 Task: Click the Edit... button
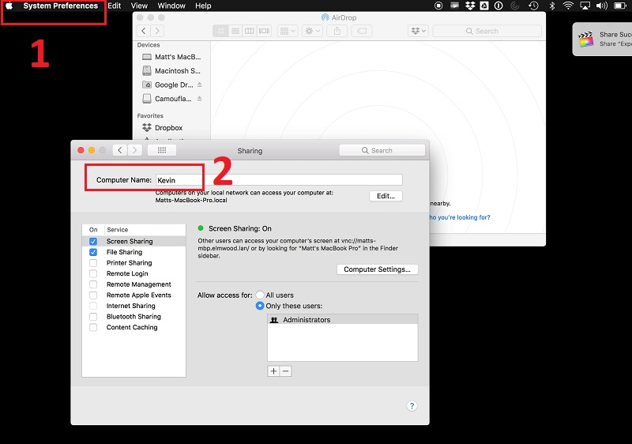386,196
